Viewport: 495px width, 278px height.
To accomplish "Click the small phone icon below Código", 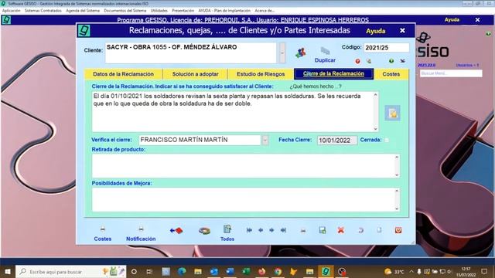I will pos(369,61).
